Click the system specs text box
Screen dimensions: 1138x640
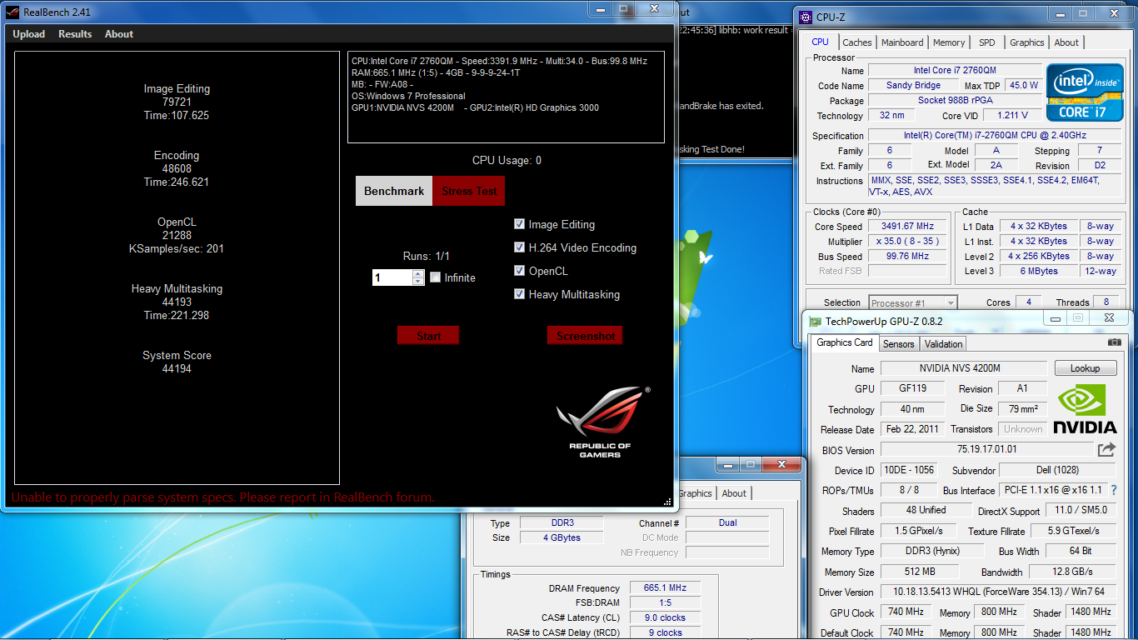click(x=506, y=97)
